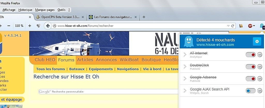Image resolution: width=265 pixels, height=108 pixels.
Task: Select the Forums site tab
Action: click(x=66, y=60)
